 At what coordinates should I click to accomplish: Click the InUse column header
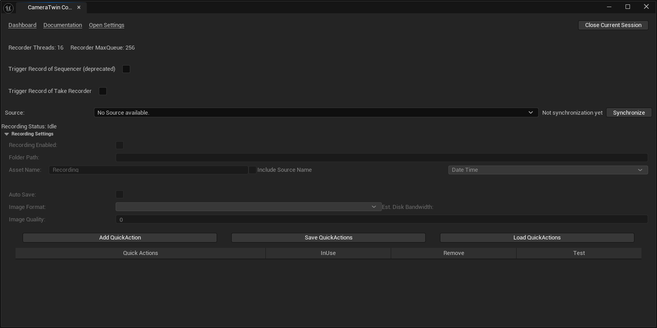328,253
